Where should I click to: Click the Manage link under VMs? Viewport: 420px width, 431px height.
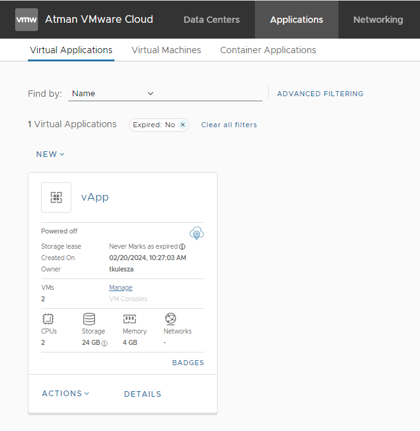tap(121, 287)
